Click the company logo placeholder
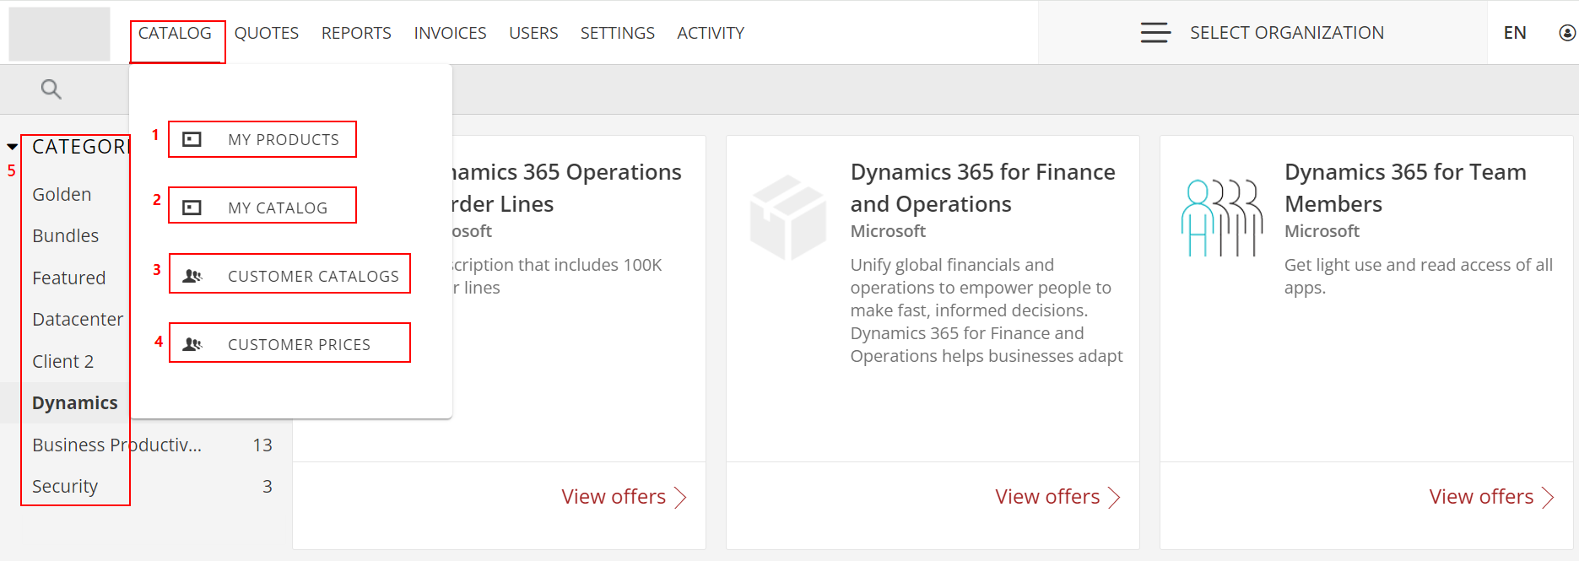The height and width of the screenshot is (561, 1579). pos(59,34)
